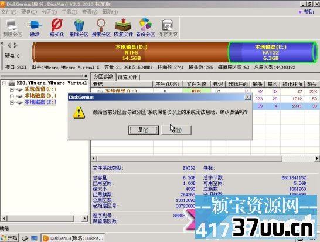Expand the 本地磁盘 (E:) tree node

[x=12, y=102]
